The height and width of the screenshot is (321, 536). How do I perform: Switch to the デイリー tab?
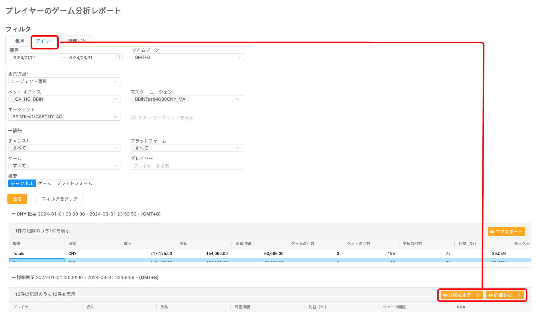(x=45, y=41)
